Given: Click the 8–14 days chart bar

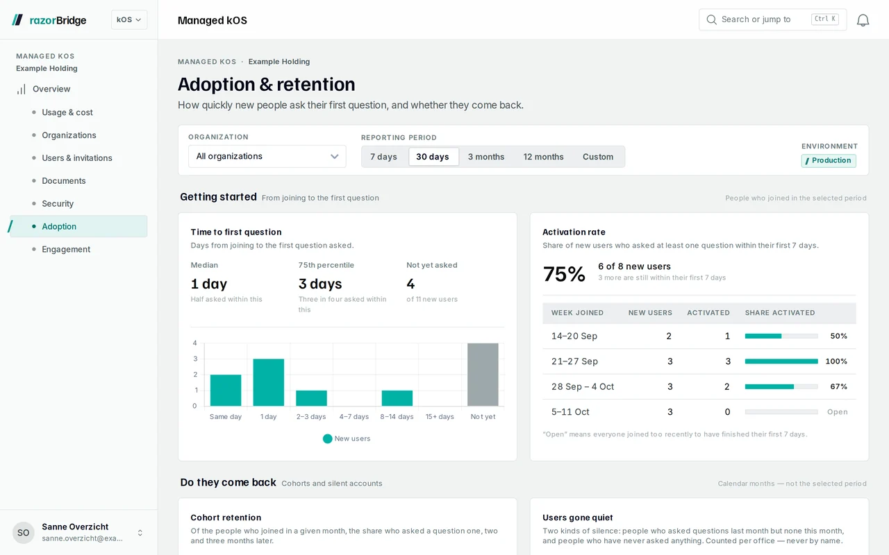Looking at the screenshot, I should point(397,398).
